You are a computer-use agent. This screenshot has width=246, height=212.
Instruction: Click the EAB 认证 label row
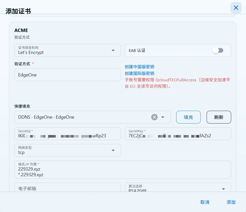click(178, 50)
